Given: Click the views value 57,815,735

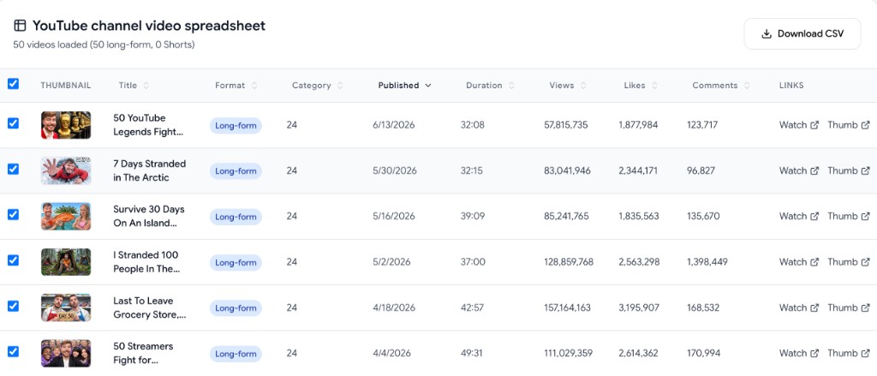Looking at the screenshot, I should point(565,125).
